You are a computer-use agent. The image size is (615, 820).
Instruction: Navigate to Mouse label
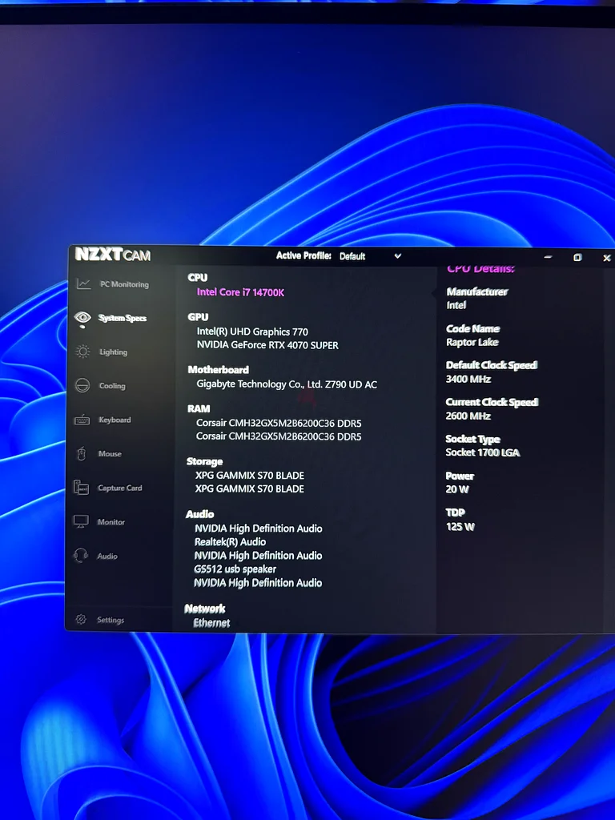point(110,454)
